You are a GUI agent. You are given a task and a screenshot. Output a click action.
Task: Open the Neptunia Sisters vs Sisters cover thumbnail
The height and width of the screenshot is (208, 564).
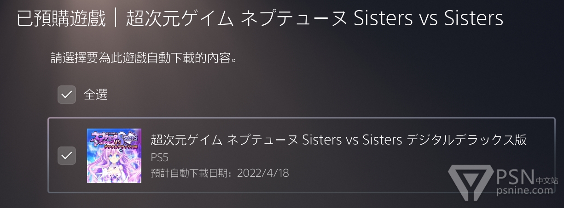click(x=114, y=156)
